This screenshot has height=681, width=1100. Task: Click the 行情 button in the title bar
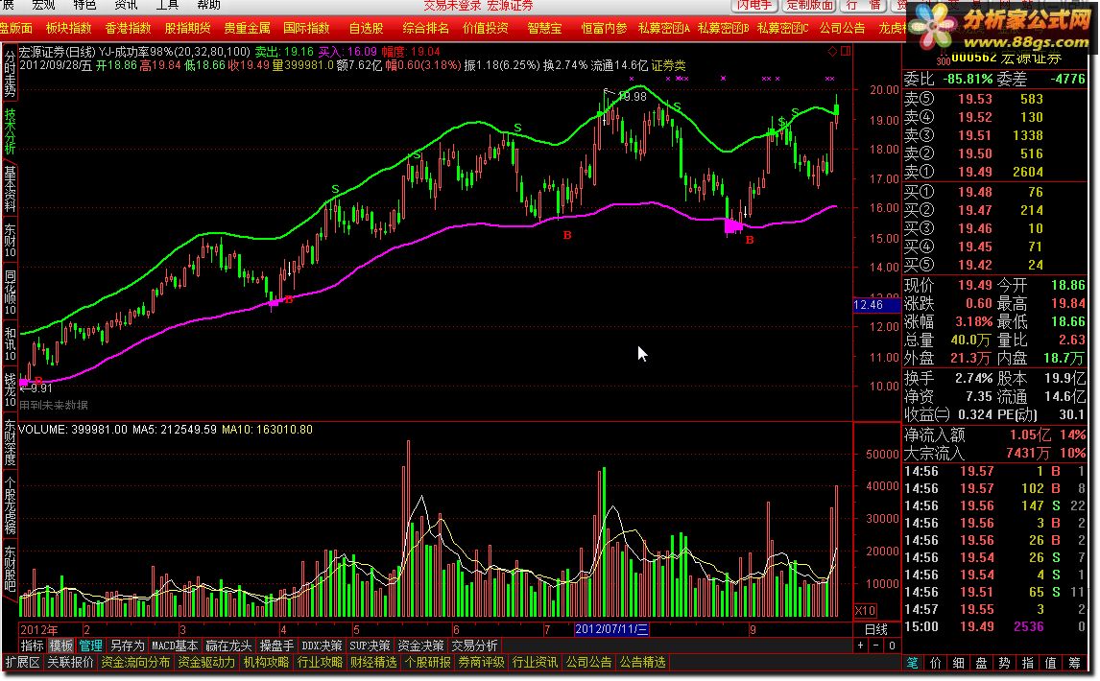click(864, 5)
